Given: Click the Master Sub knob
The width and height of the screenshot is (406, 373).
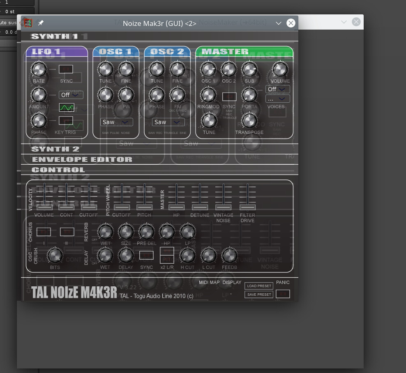Looking at the screenshot, I should tap(249, 69).
